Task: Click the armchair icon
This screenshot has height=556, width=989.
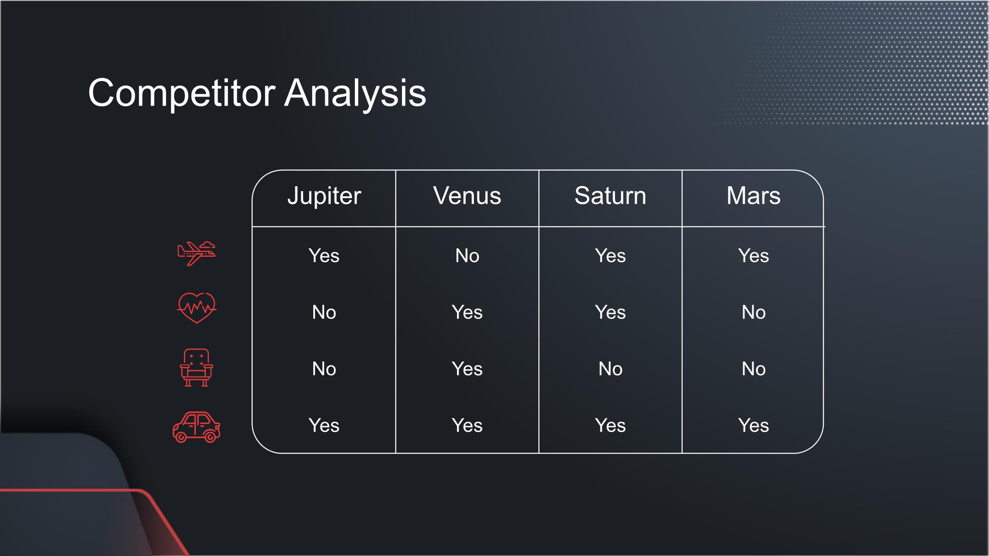Action: [x=196, y=368]
